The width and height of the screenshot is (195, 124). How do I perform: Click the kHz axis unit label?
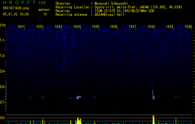click(x=3, y=25)
